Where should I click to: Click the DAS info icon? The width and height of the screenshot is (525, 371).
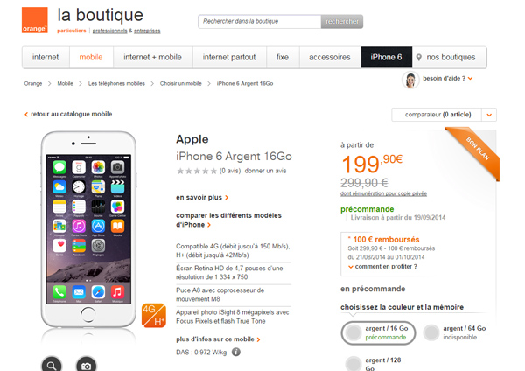tap(236, 353)
